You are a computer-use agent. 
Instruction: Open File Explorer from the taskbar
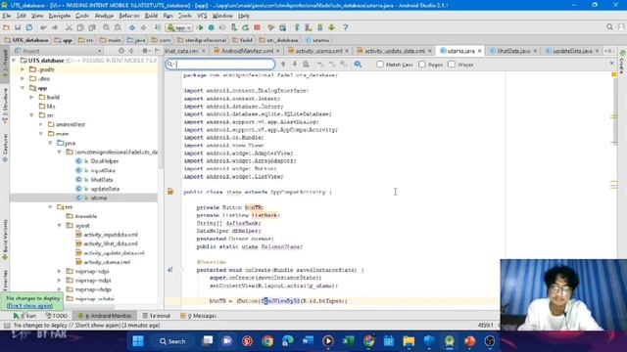tap(409, 341)
